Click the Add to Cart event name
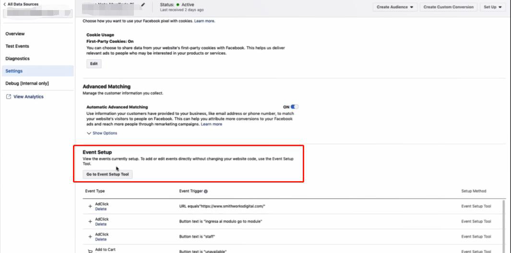This screenshot has height=253, width=511. pyautogui.click(x=105, y=250)
